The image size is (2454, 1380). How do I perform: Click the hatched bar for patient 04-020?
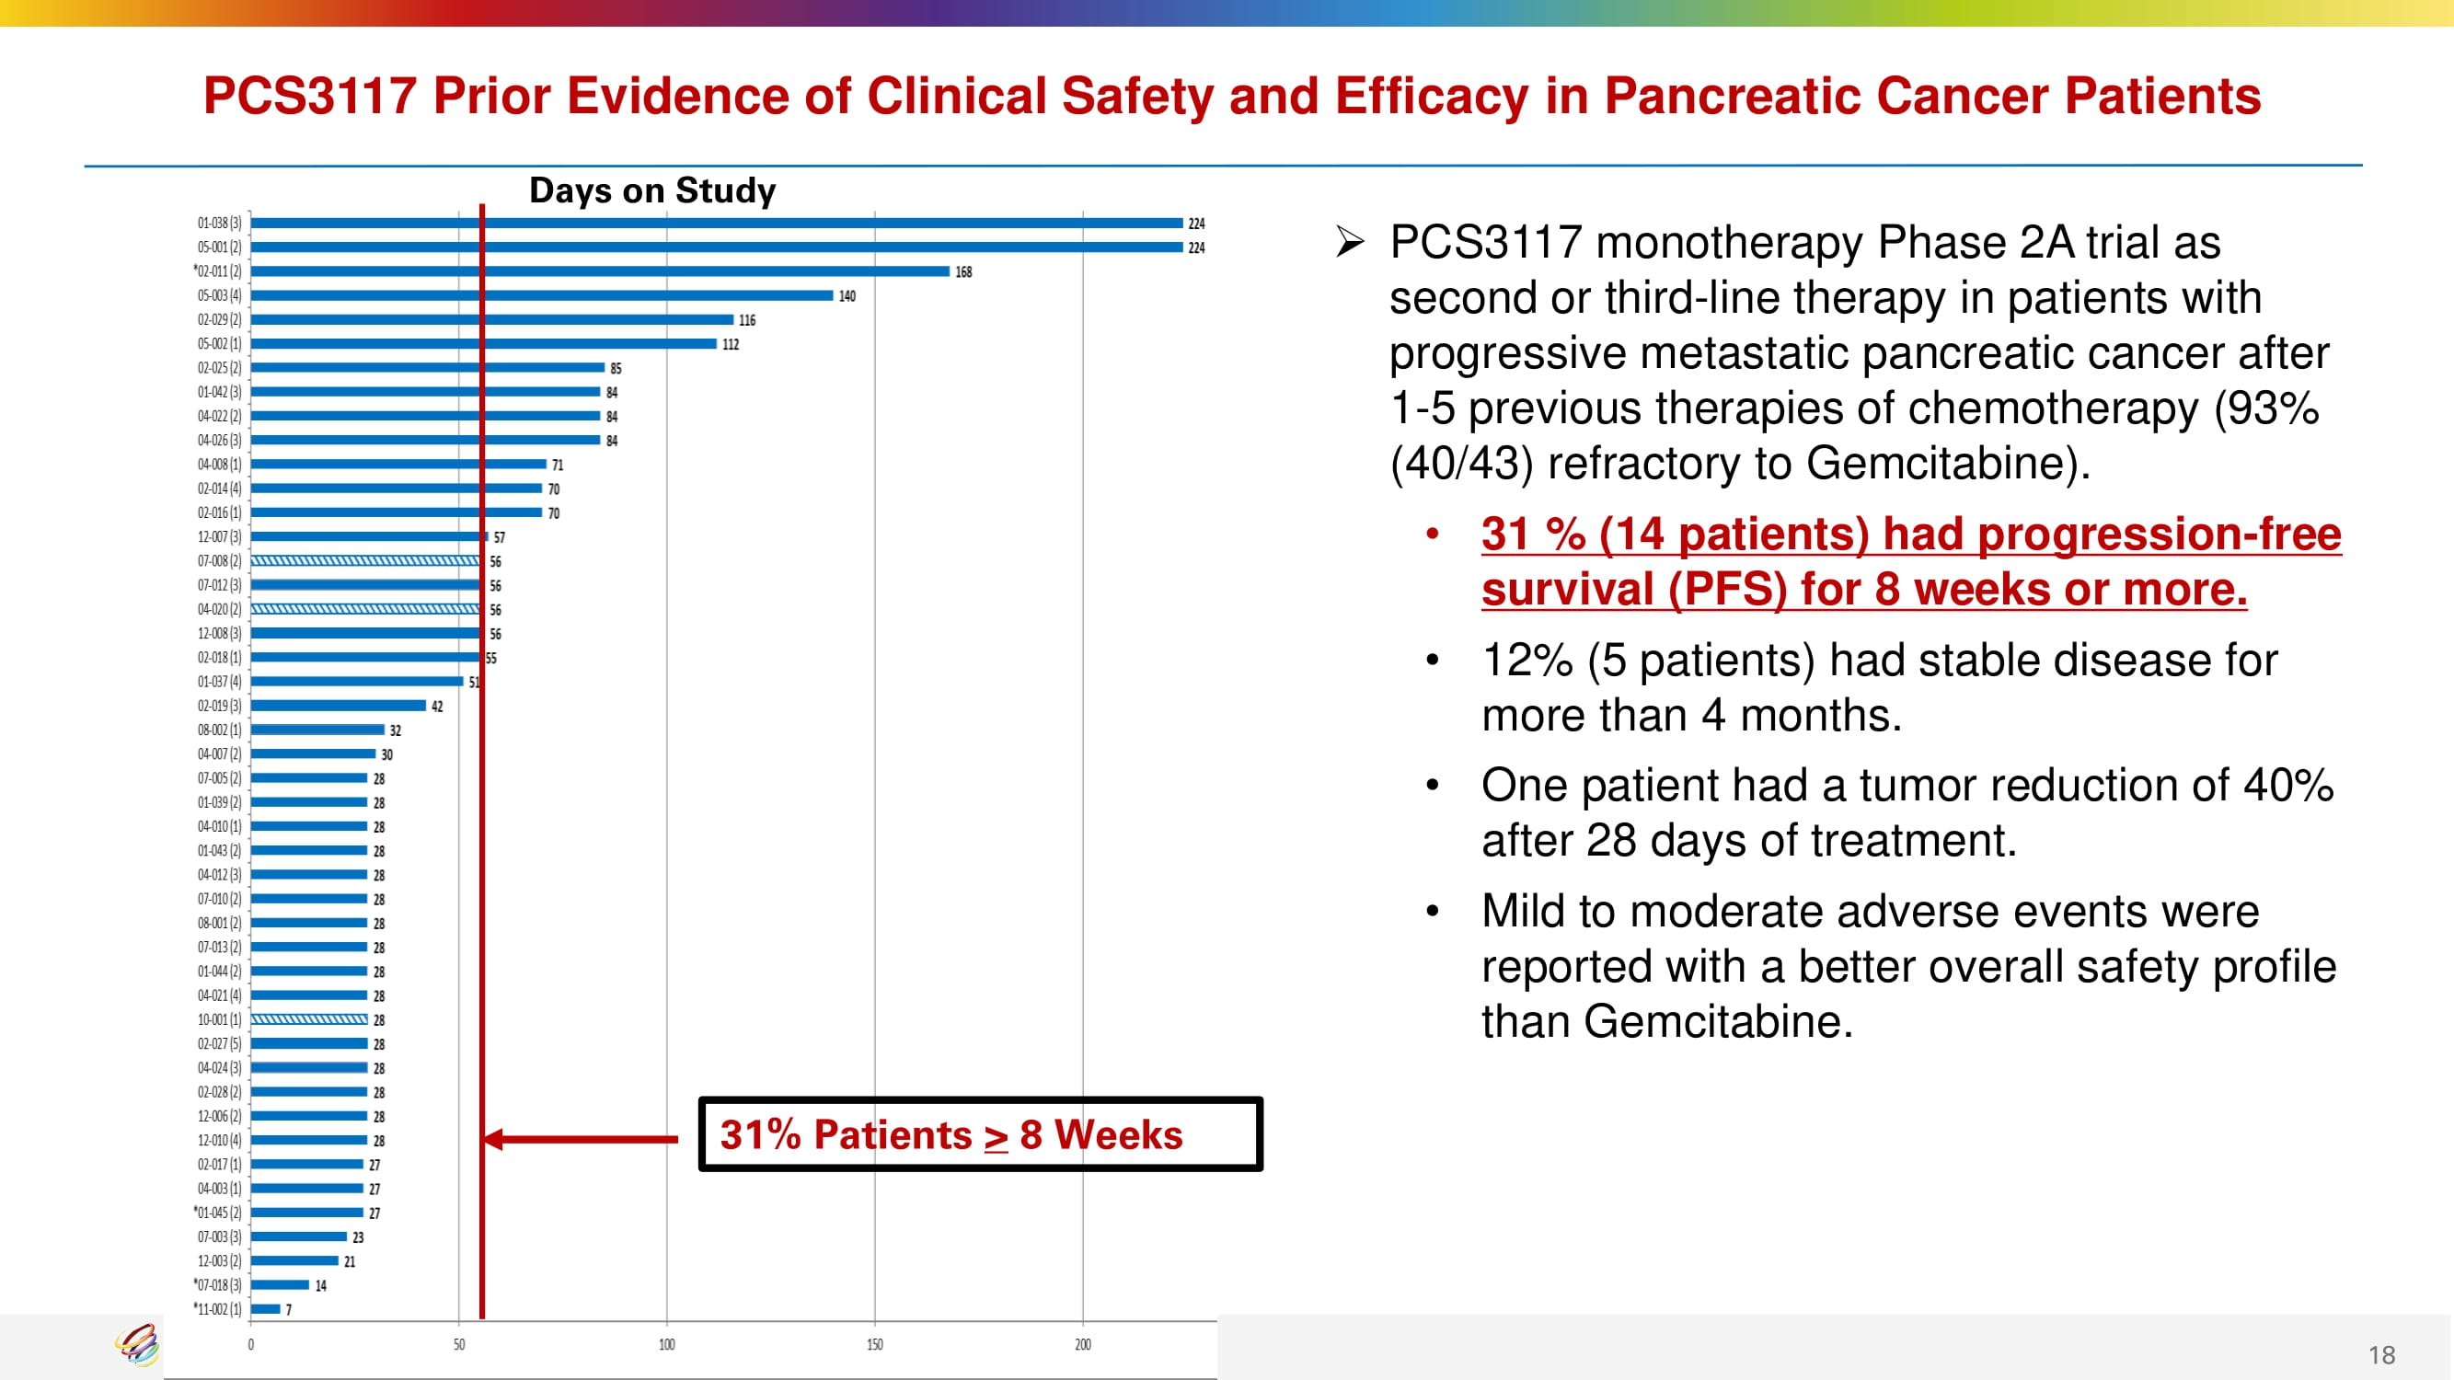pos(366,608)
